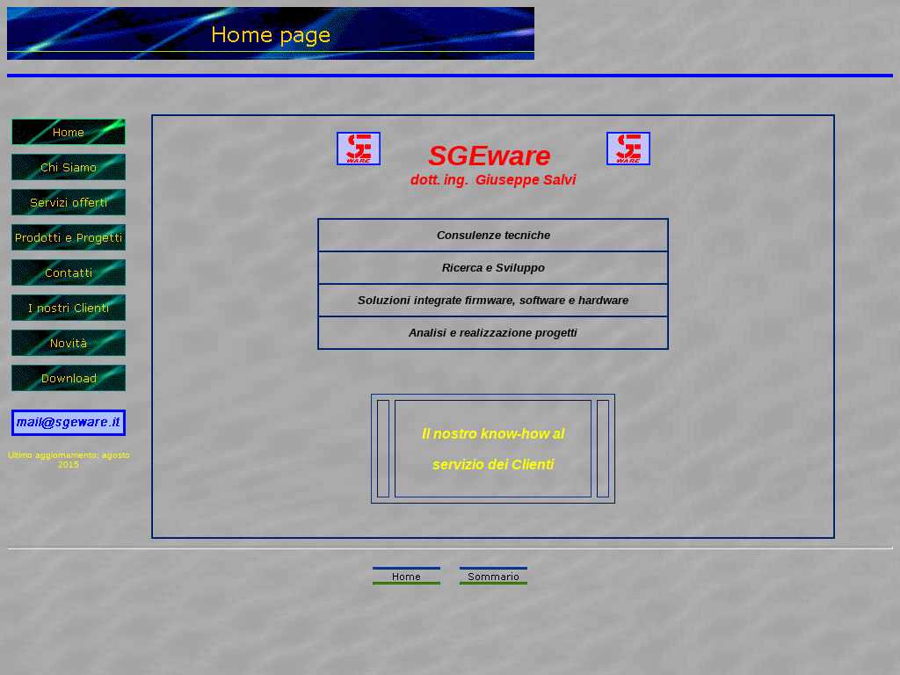The width and height of the screenshot is (900, 675).
Task: Click the mail@sgeware.it email button
Action: 69,422
